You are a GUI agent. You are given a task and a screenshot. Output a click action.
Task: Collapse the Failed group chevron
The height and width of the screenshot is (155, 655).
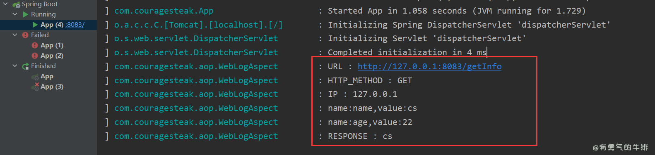point(15,35)
